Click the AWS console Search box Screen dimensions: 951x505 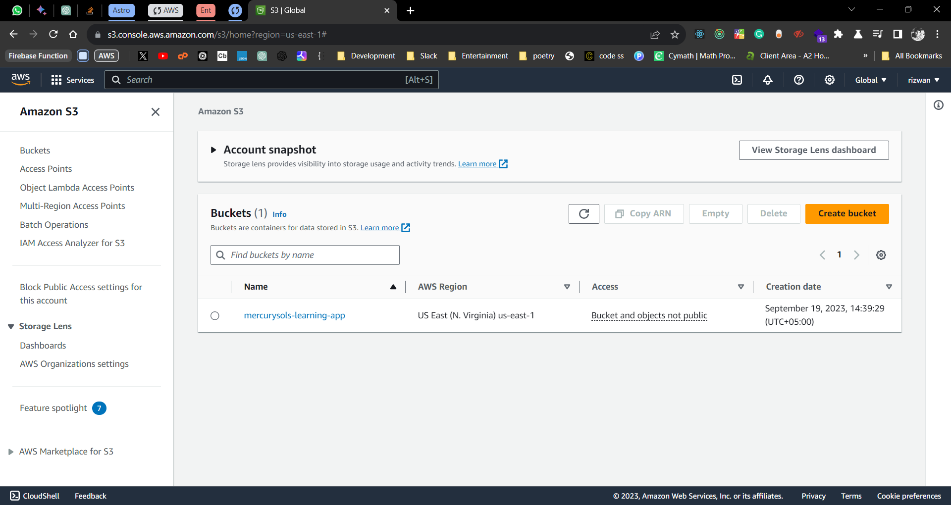point(271,80)
